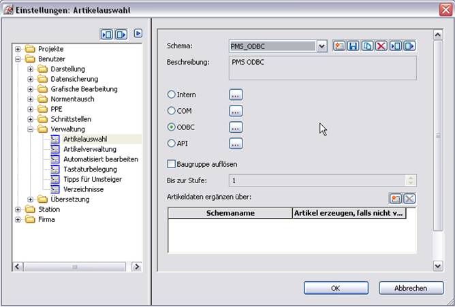Copy the schema using the copy icon
Viewport: 455px width, 307px height.
click(367, 46)
